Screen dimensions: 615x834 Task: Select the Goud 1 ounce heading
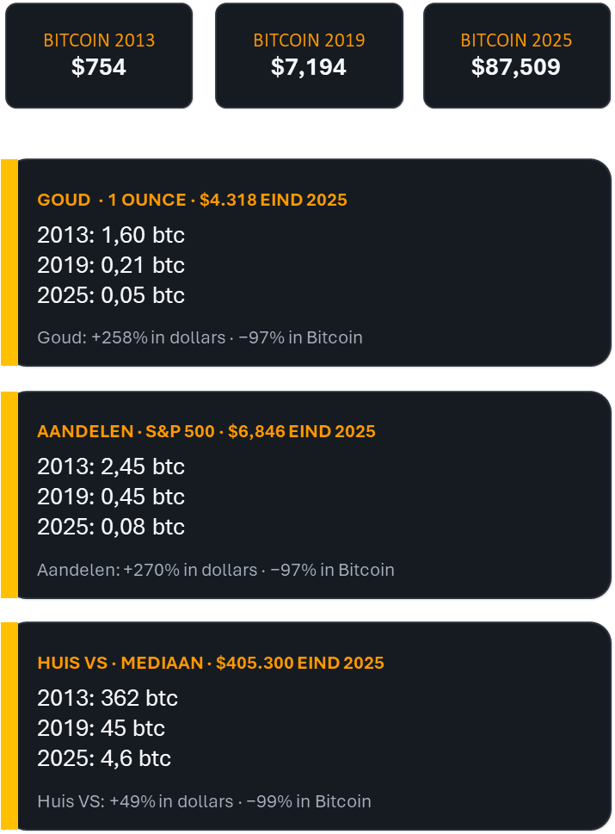click(192, 201)
